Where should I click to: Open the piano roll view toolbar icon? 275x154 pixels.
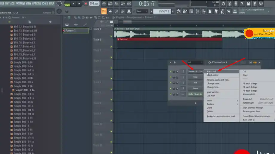(185, 12)
